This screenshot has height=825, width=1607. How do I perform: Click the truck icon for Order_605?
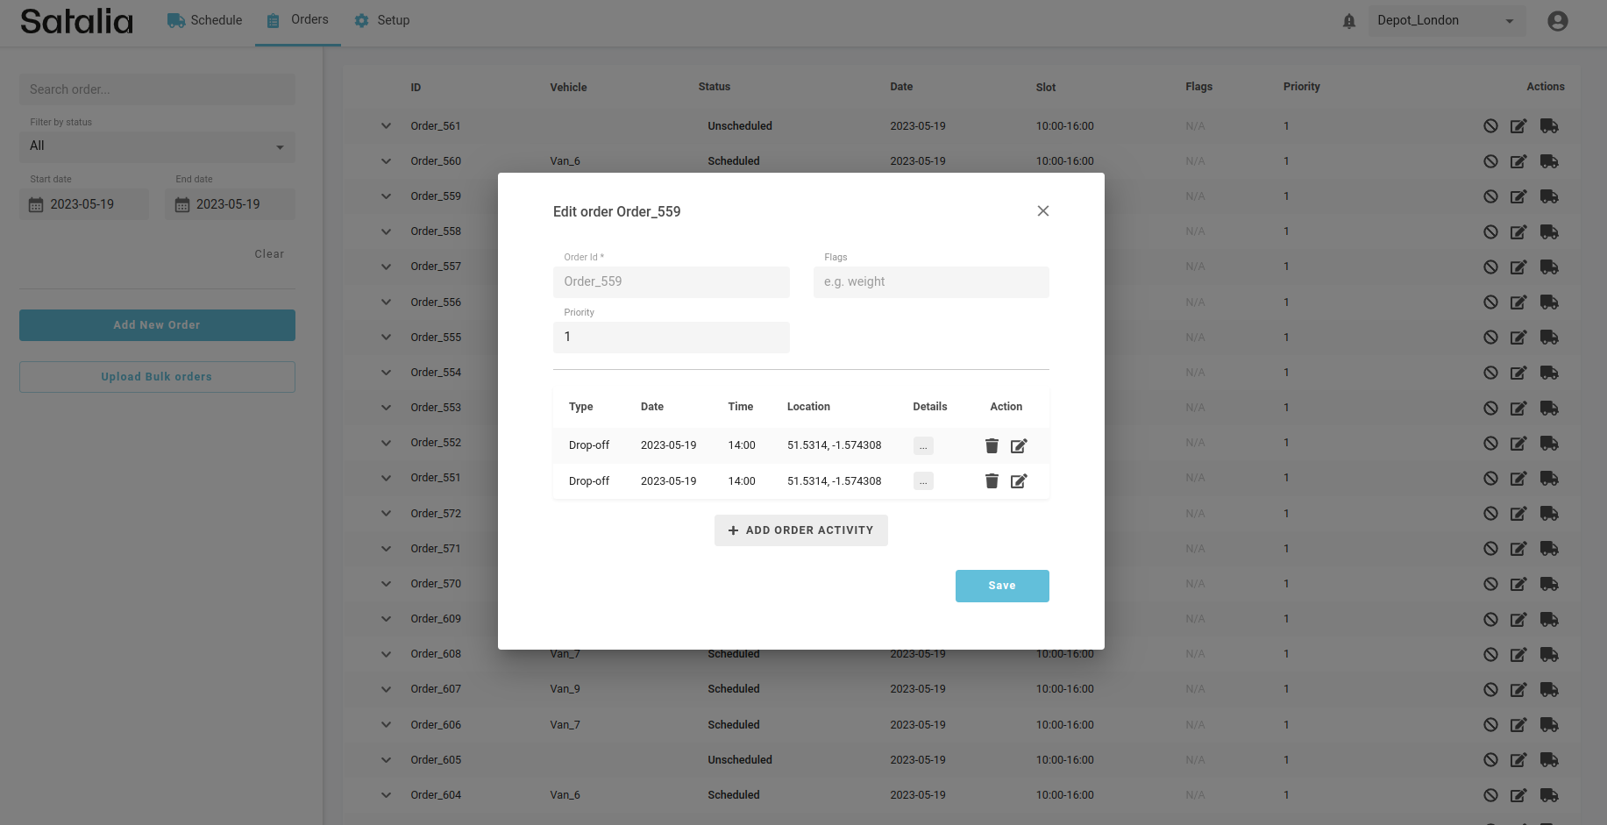[1549, 760]
